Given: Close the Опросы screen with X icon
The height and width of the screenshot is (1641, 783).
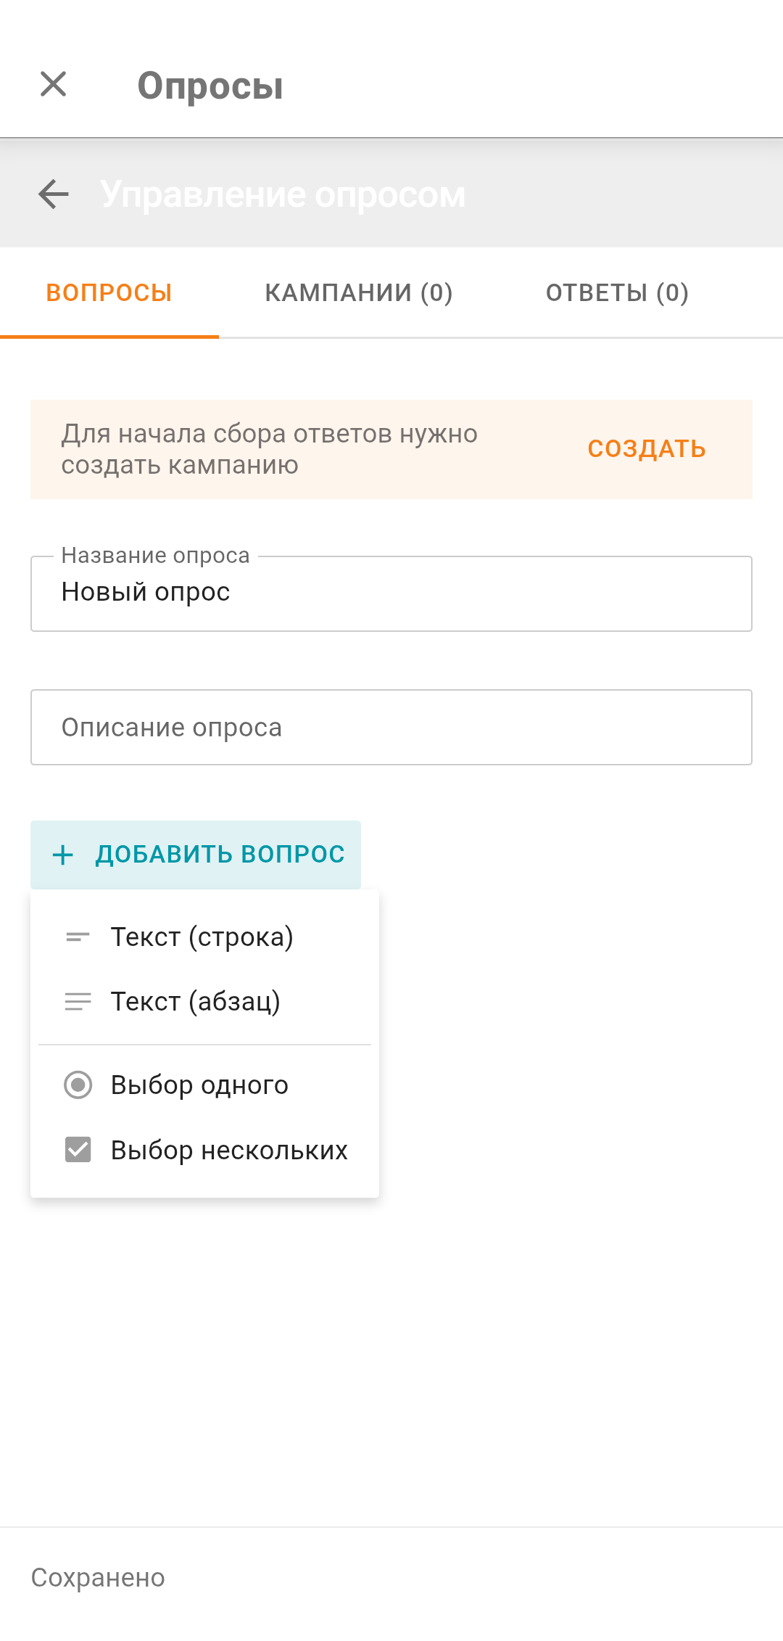Looking at the screenshot, I should 54,84.
